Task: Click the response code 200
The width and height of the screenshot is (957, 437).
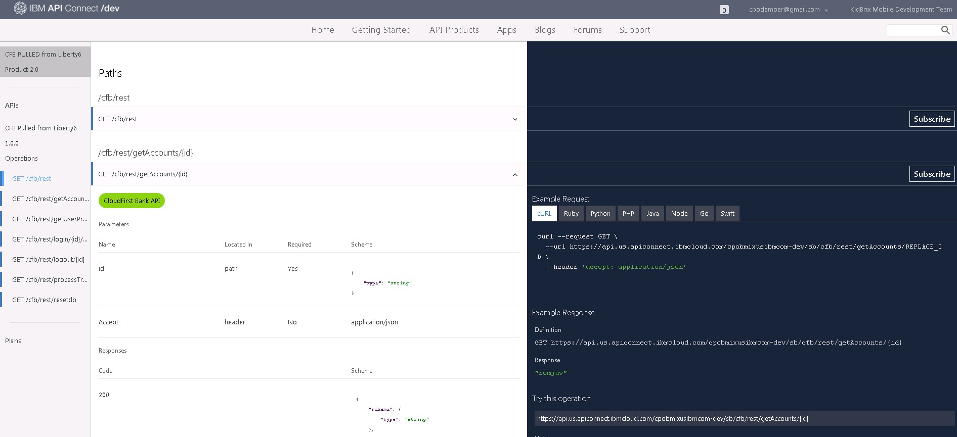Action: (x=104, y=395)
